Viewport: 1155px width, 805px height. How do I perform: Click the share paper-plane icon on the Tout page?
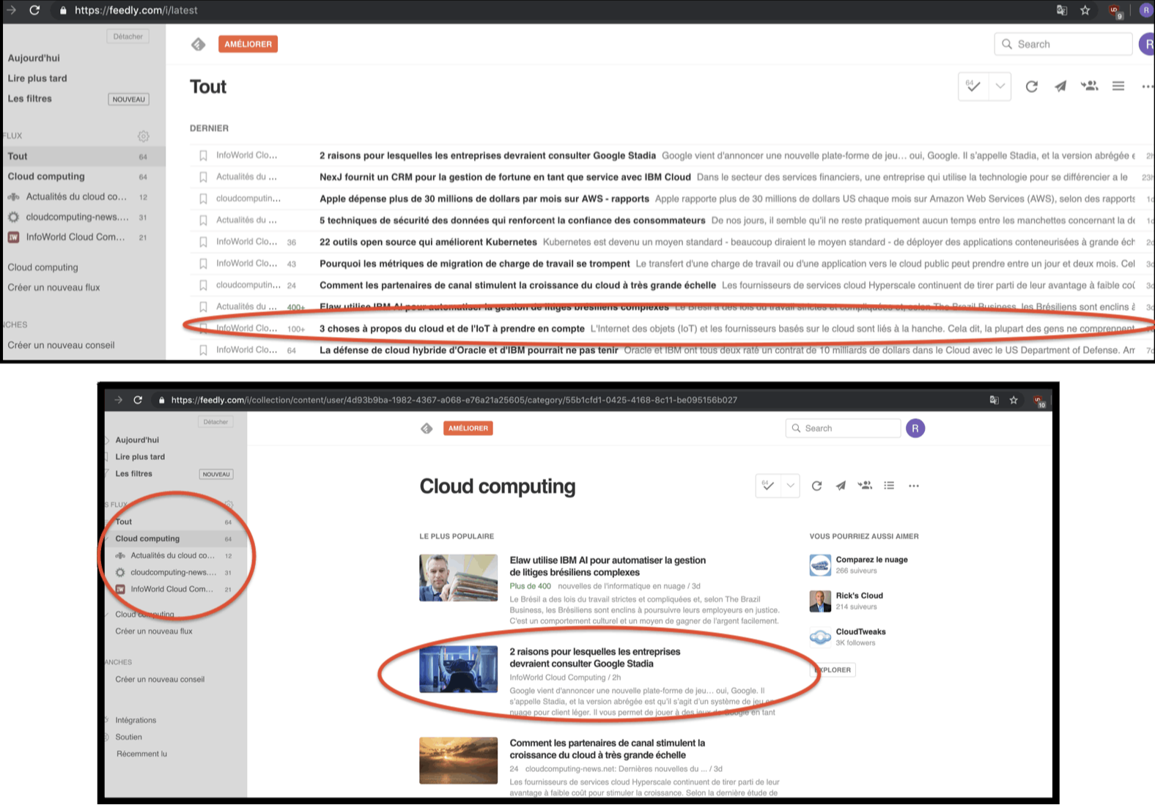point(1060,86)
